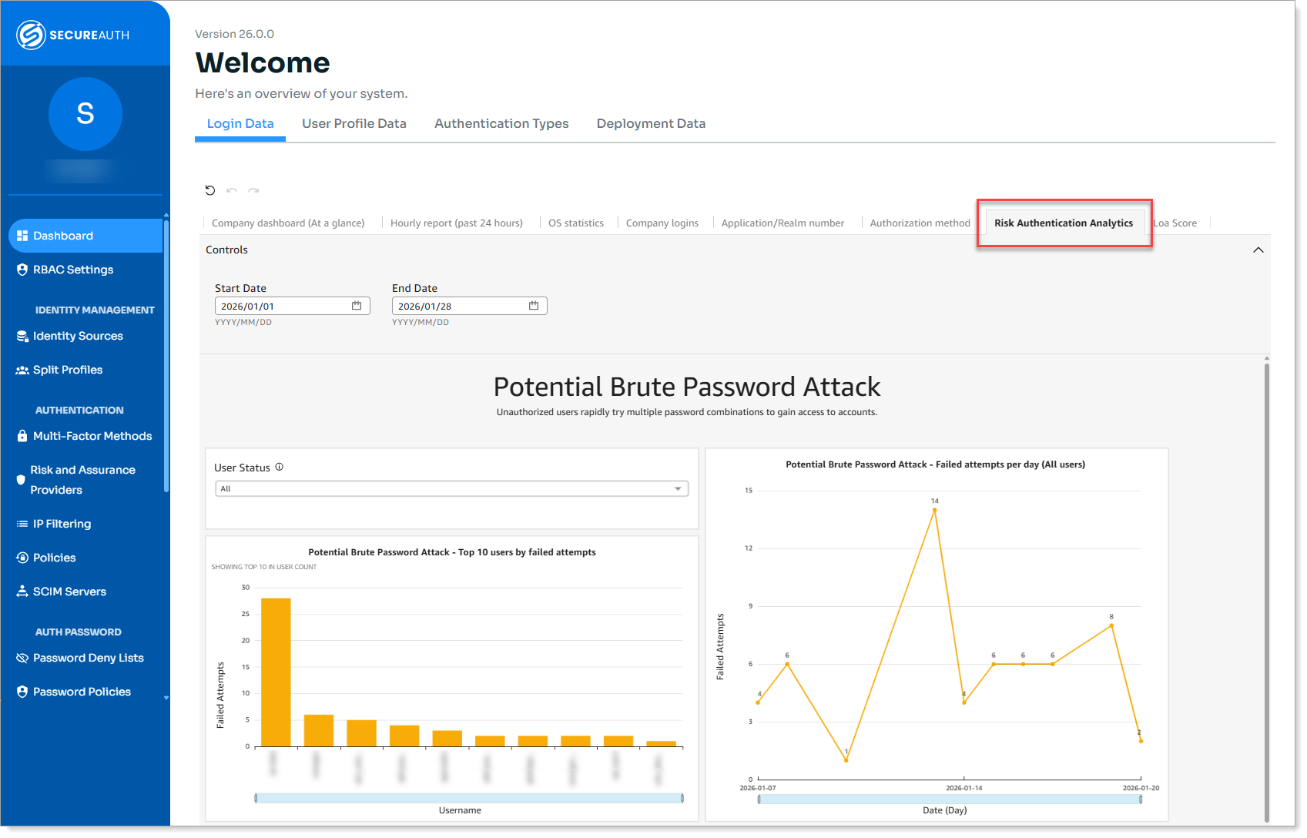Click into the Start Date input field
1307x838 pixels.
pos(281,306)
